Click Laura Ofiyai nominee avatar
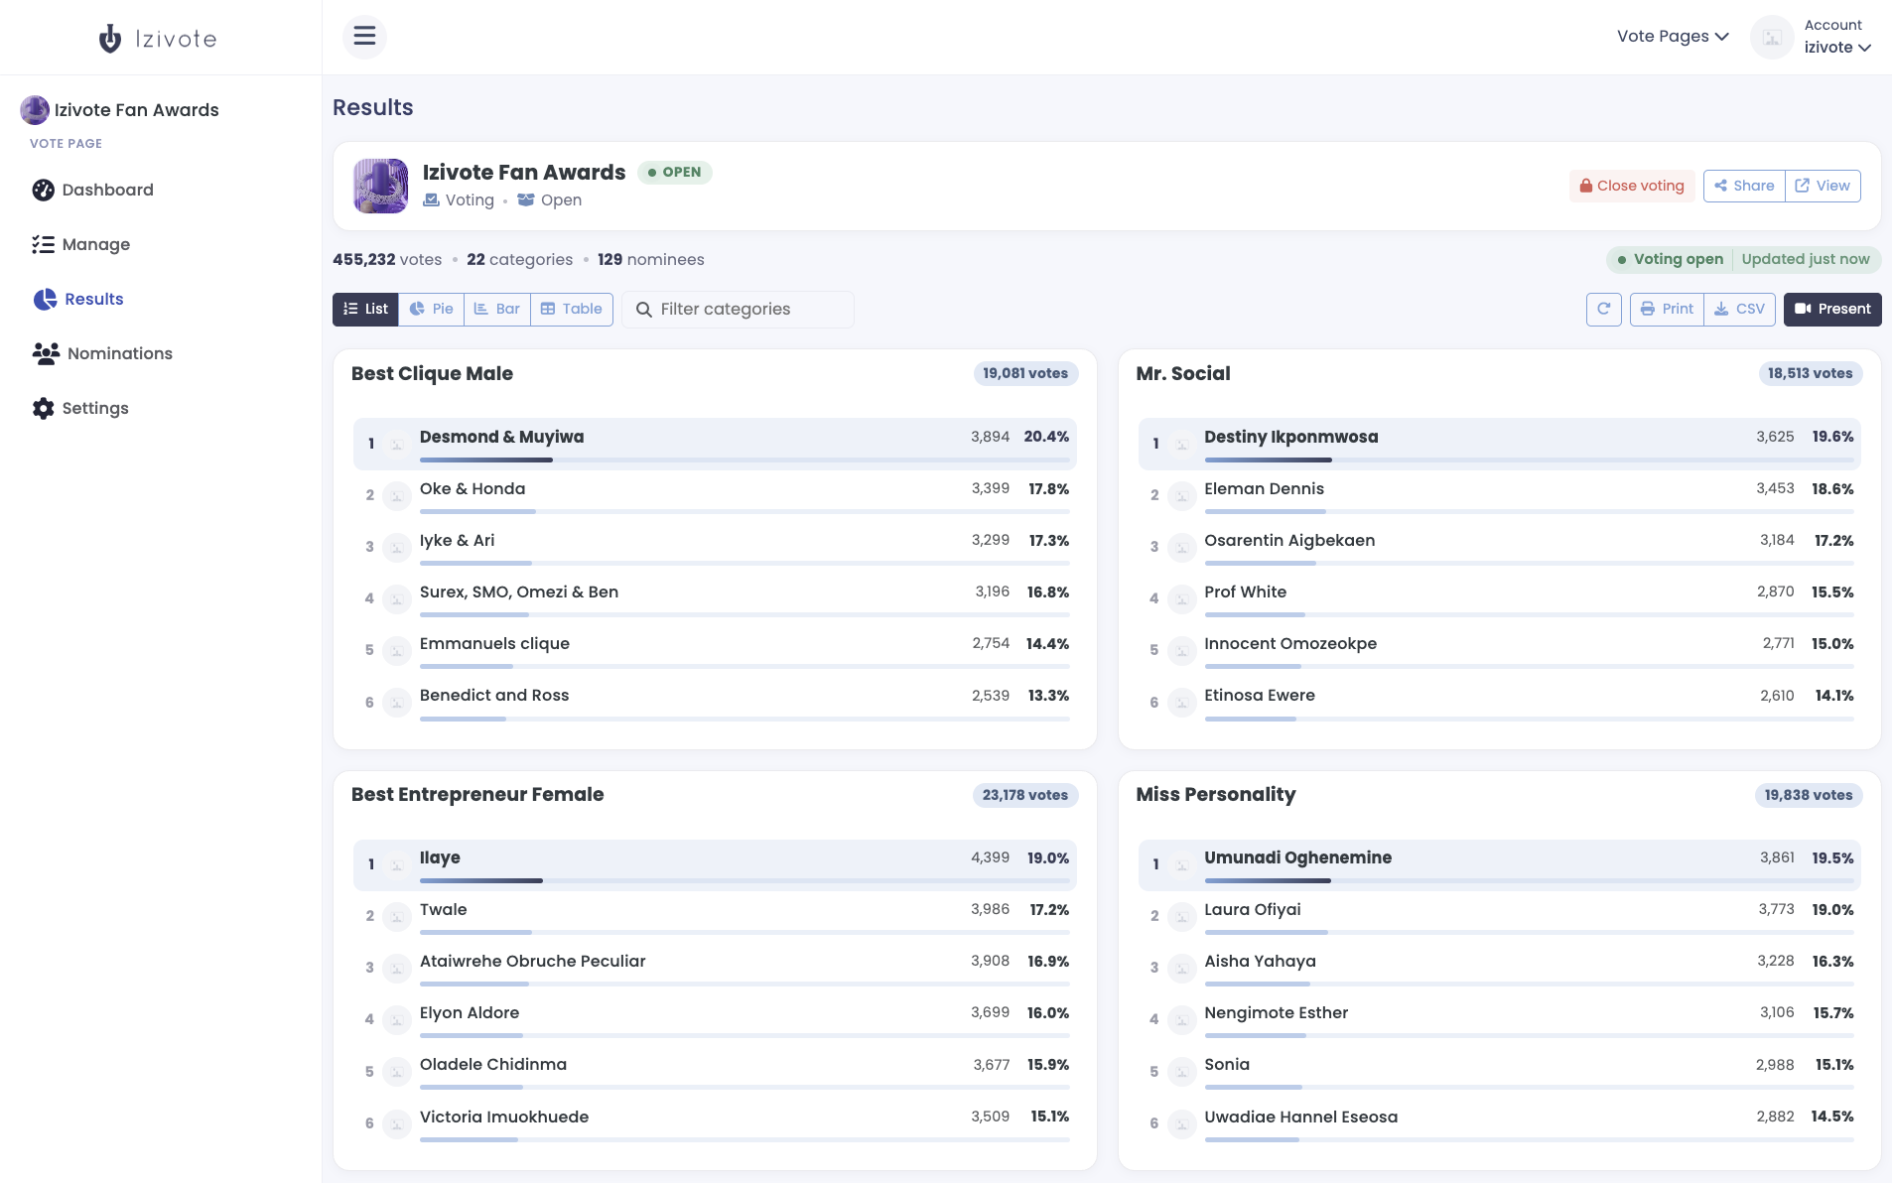The width and height of the screenshot is (1892, 1183). tap(1181, 916)
